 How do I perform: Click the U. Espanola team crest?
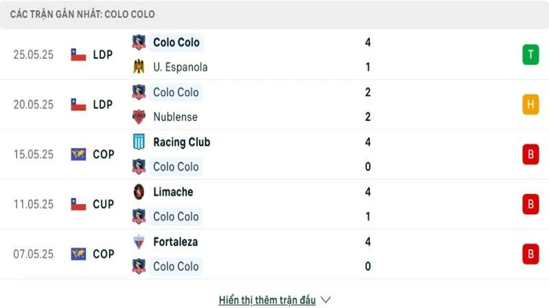coord(139,67)
